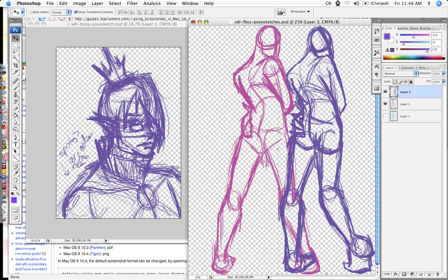448x280 pixels.
Task: Select the Brush tool
Action: click(x=15, y=88)
